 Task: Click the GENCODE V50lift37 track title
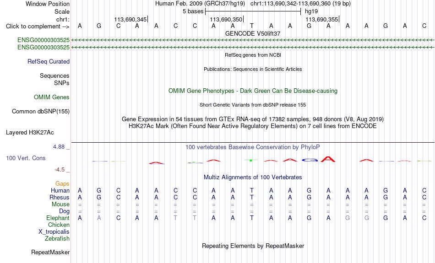253,33
